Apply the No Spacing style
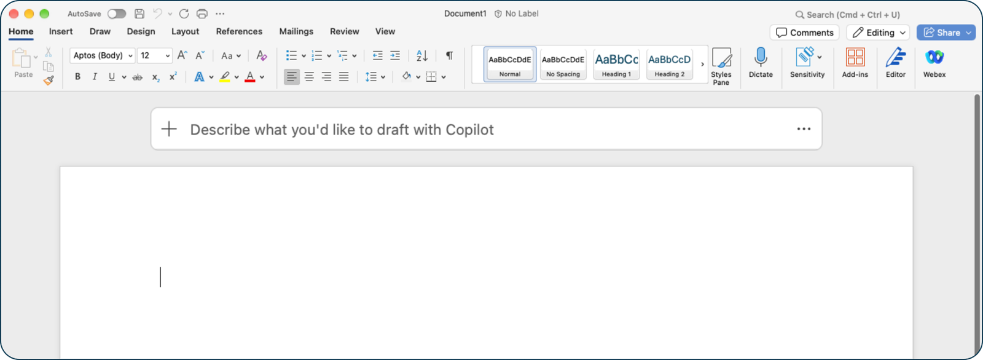The image size is (983, 360). click(x=563, y=64)
